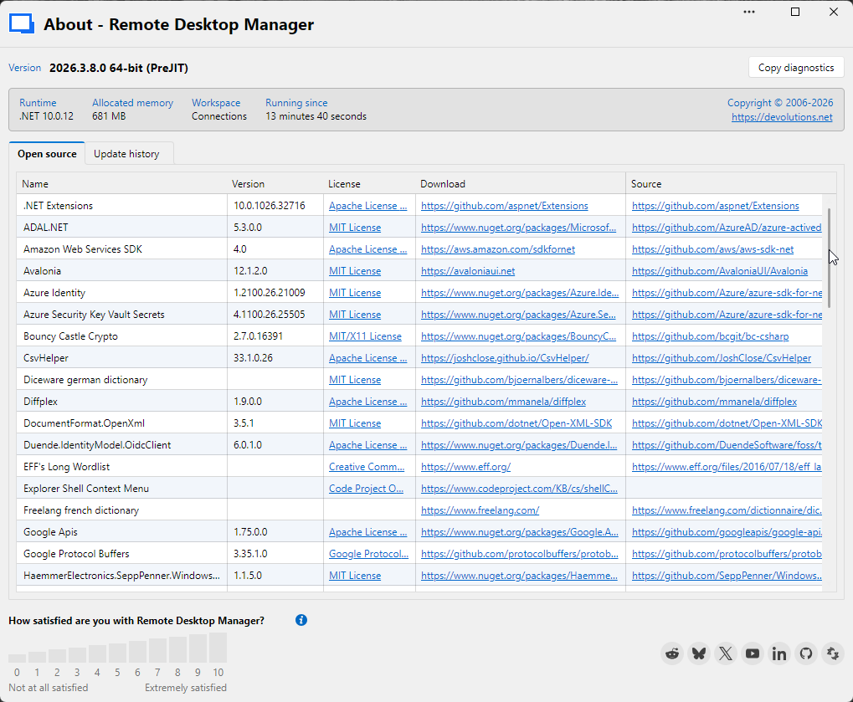Screen dimensions: 853x702
Task: Select the Azure Identity name cell
Action: 122,293
